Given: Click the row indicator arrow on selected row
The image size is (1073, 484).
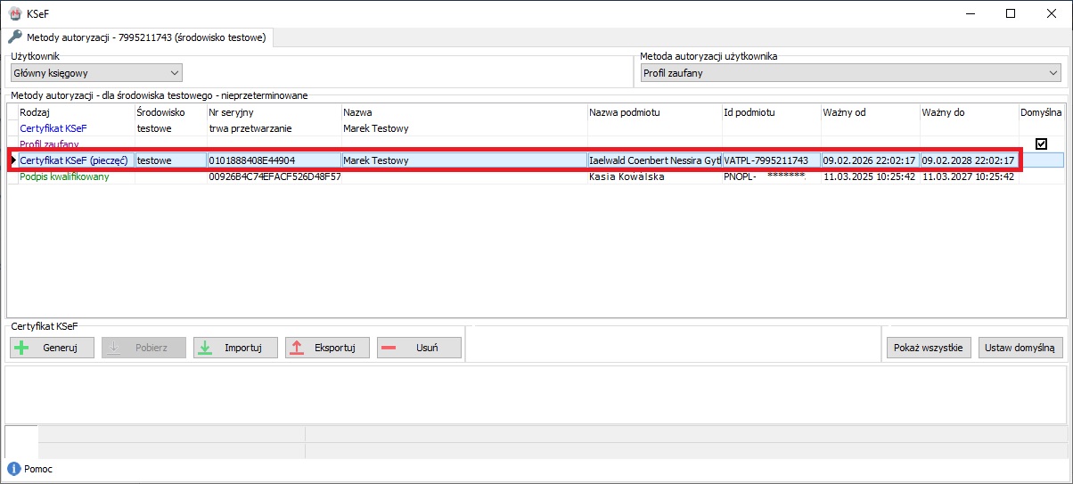Looking at the screenshot, I should 12,160.
